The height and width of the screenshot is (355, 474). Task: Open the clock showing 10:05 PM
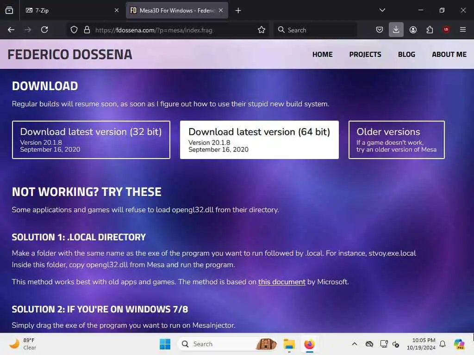point(421,344)
